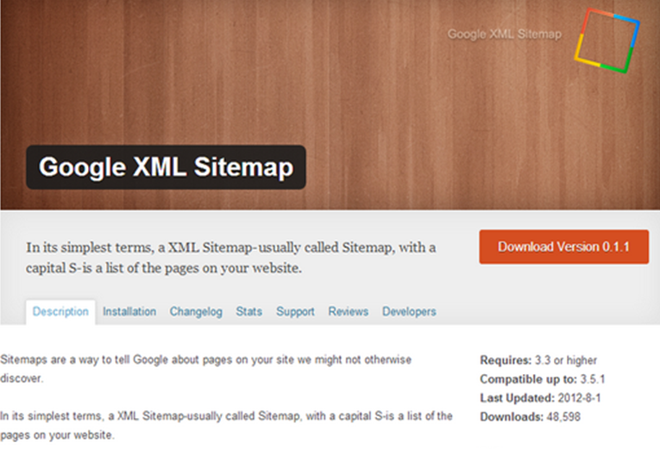Open the Reviews tab
This screenshot has height=449, width=660.
pos(348,311)
